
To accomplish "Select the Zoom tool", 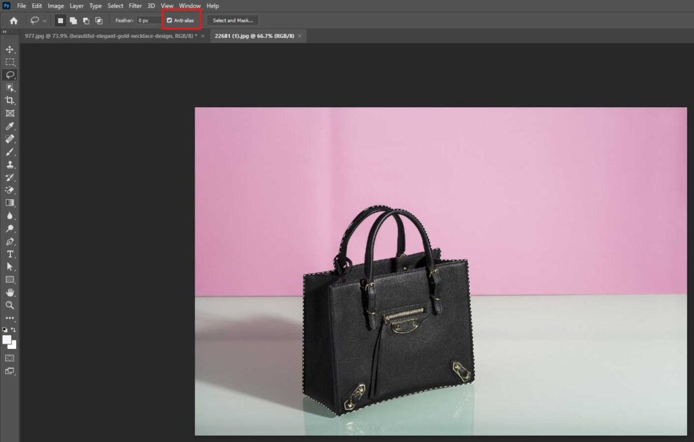I will click(9, 304).
